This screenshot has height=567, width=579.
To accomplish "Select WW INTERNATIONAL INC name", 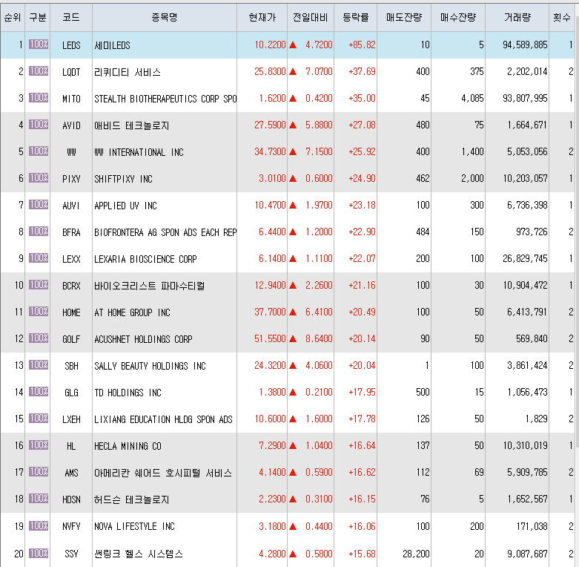I will 139,152.
